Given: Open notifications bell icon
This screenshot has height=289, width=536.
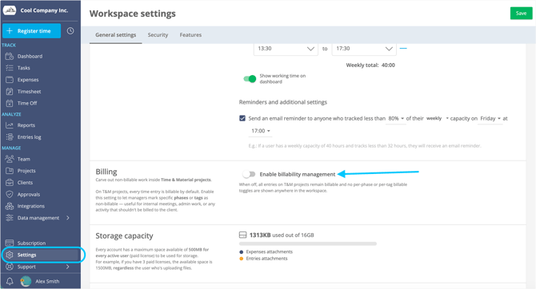Looking at the screenshot, I should (x=10, y=281).
